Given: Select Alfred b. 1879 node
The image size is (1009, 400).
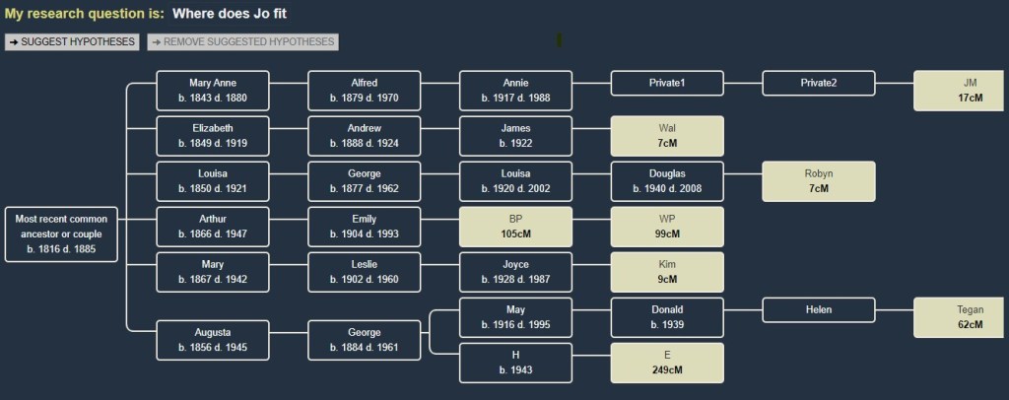Looking at the screenshot, I should (365, 91).
